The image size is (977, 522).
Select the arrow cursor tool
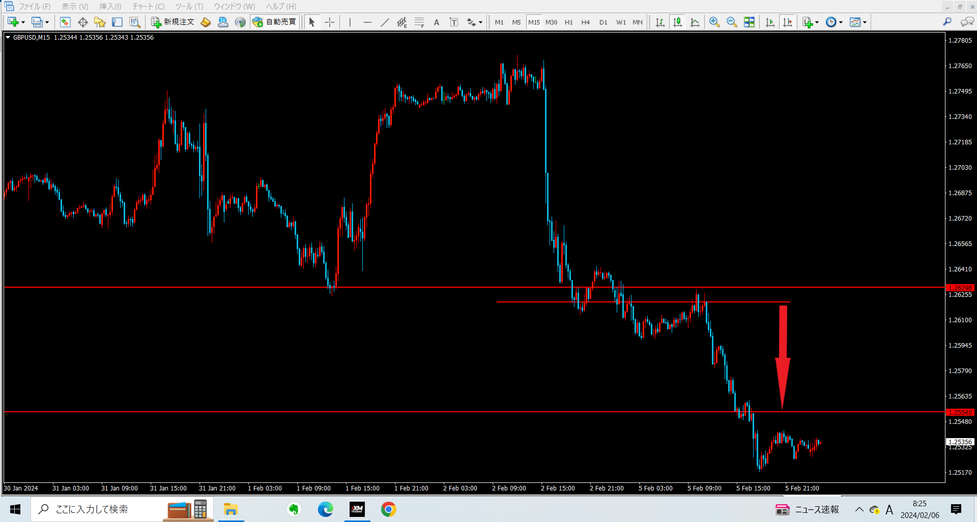click(x=312, y=22)
